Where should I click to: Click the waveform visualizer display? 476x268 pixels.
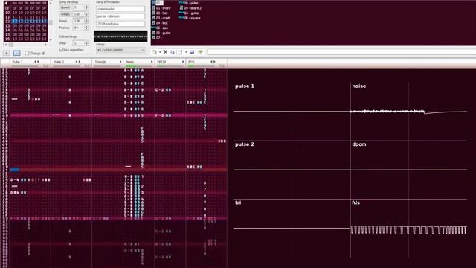(x=120, y=36)
